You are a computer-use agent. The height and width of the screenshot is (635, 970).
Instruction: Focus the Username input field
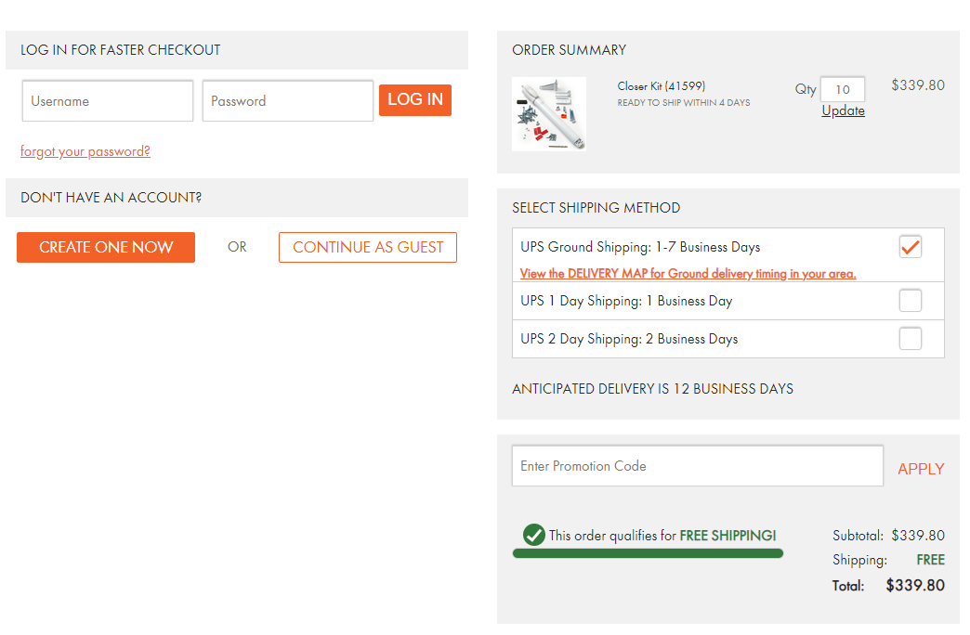[x=108, y=101]
